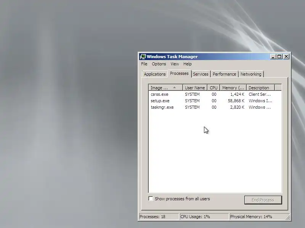
Task: Select the Processes tab
Action: pyautogui.click(x=179, y=73)
